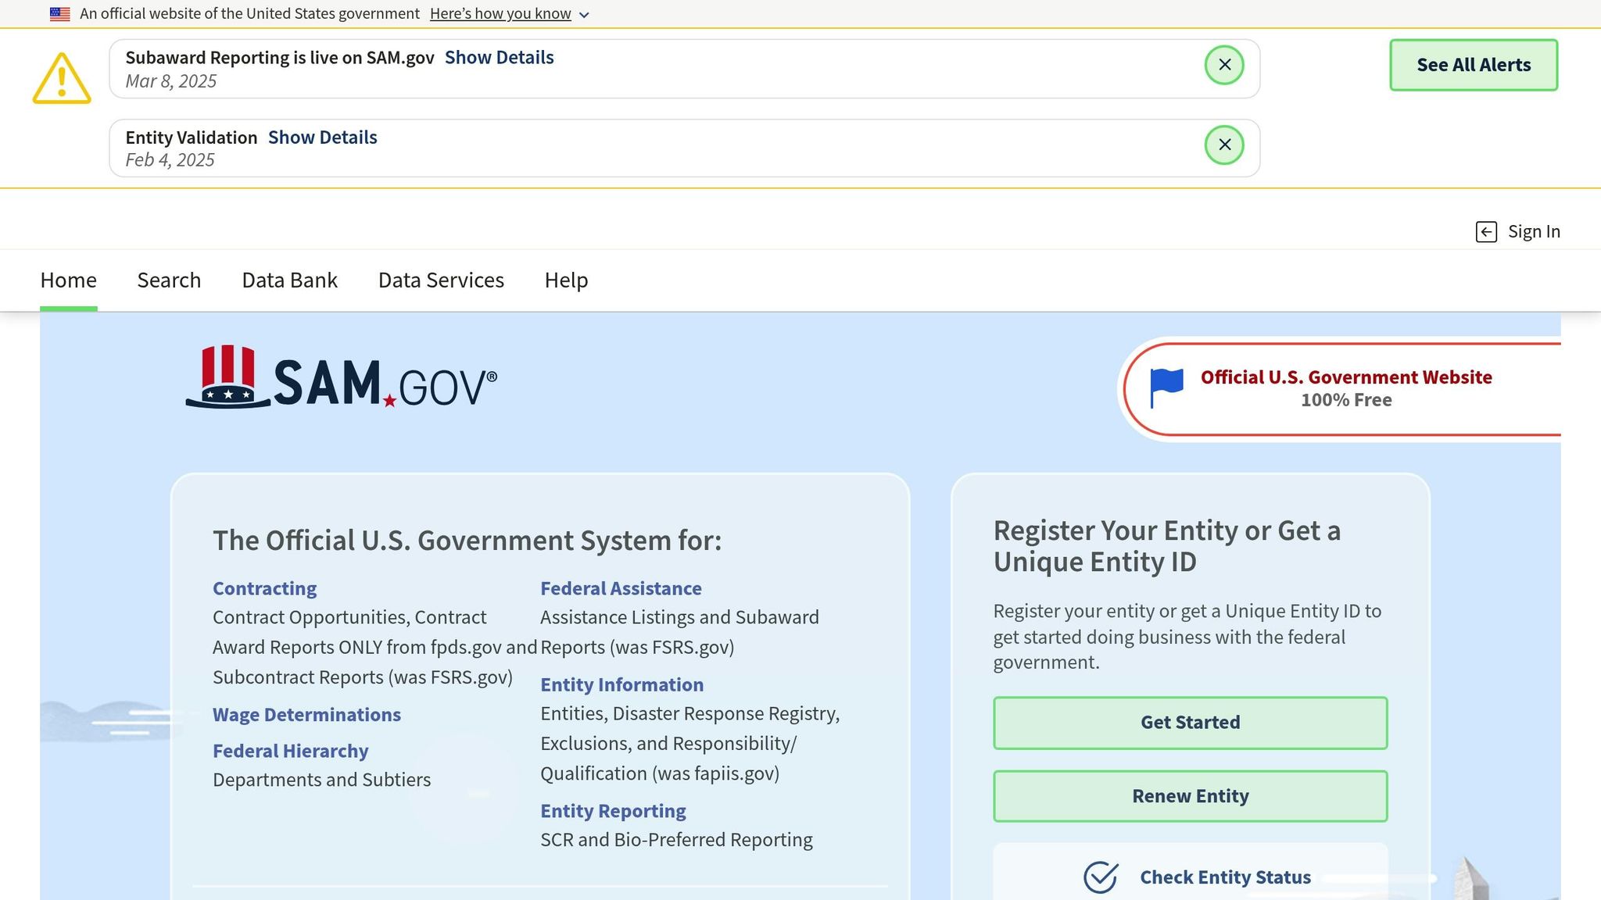Go to the Home tab

(69, 280)
